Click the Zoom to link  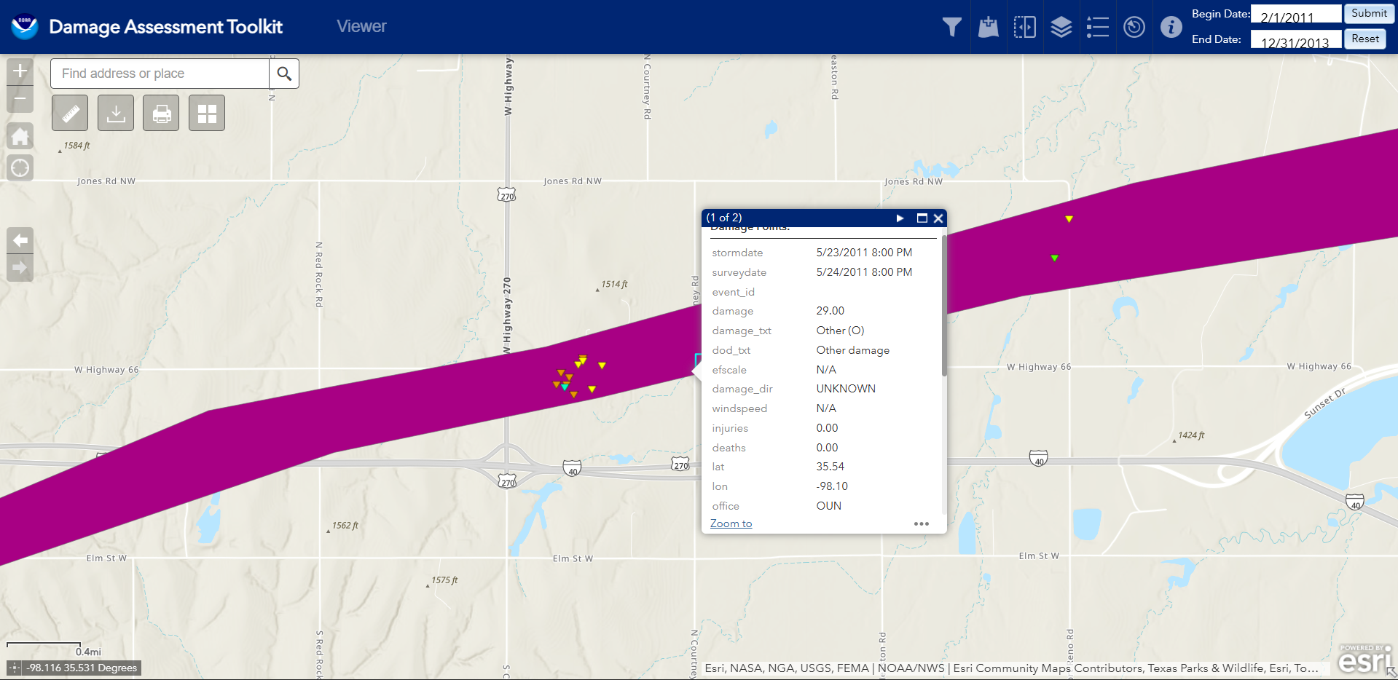[x=731, y=524]
